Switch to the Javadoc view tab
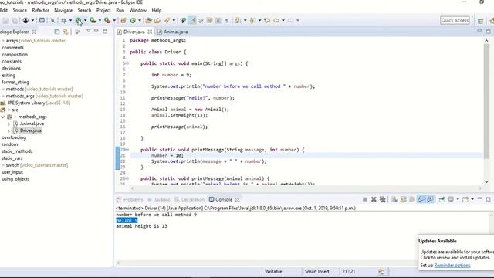 pyautogui.click(x=158, y=200)
